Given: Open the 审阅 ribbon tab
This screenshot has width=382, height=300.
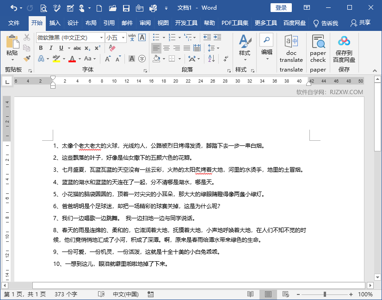Looking at the screenshot, I should [146, 23].
